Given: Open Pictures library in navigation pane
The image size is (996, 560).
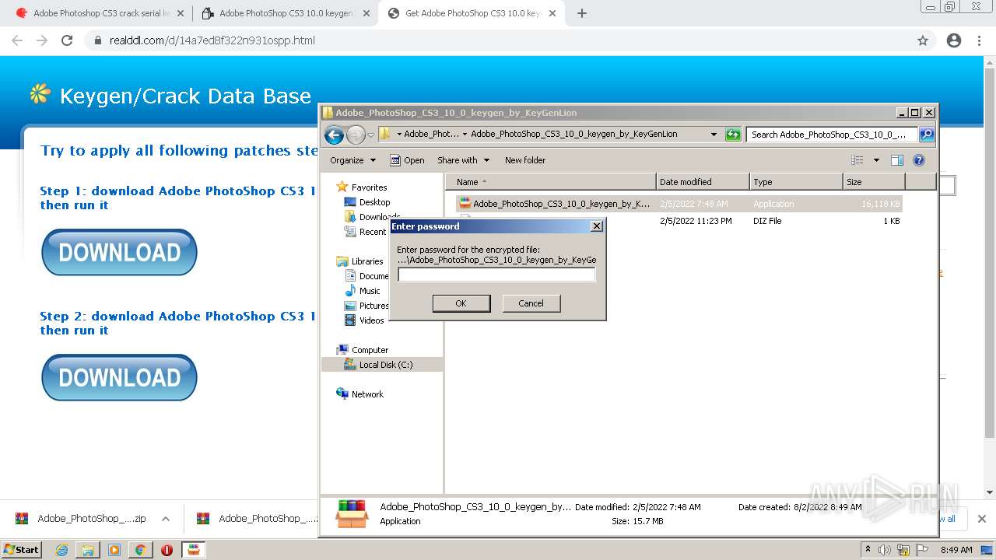Looking at the screenshot, I should coord(366,306).
